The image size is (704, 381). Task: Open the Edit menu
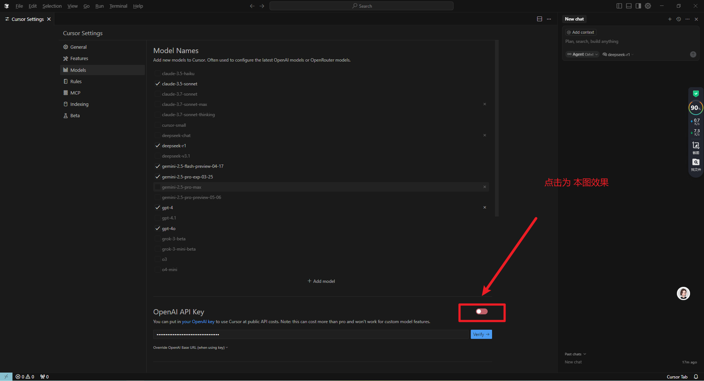click(33, 6)
